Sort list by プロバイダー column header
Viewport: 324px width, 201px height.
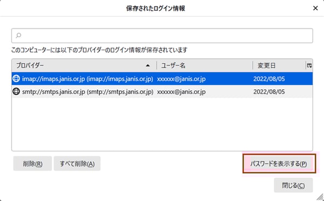pyautogui.click(x=84, y=65)
